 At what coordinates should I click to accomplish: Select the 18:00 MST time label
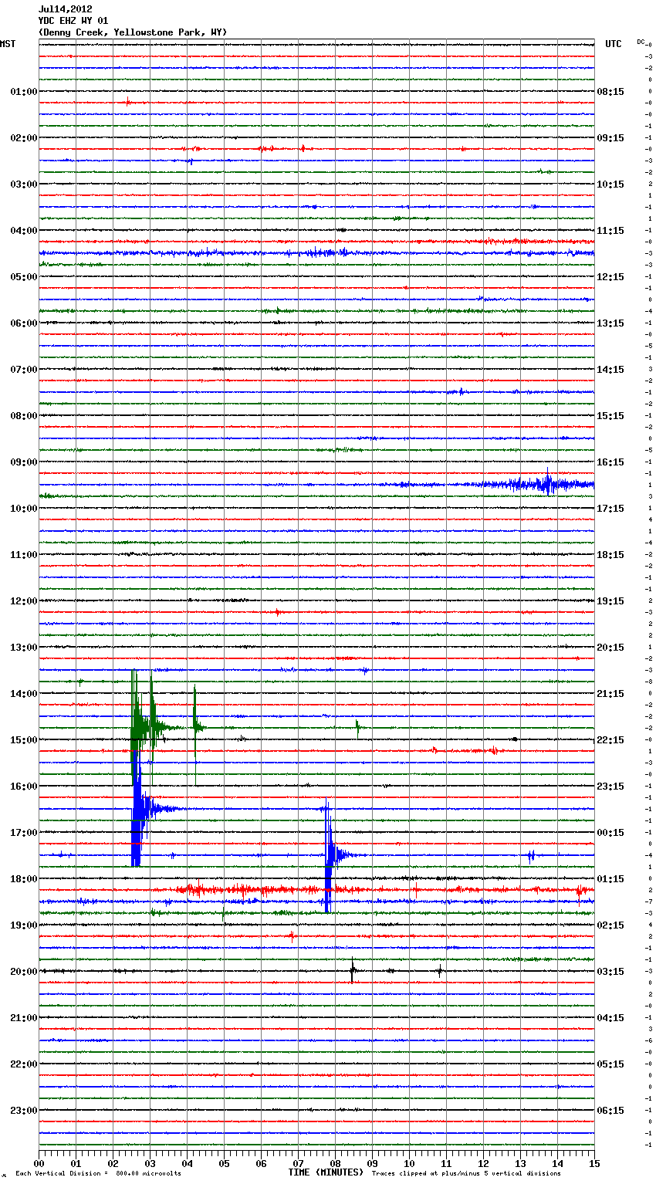click(24, 879)
